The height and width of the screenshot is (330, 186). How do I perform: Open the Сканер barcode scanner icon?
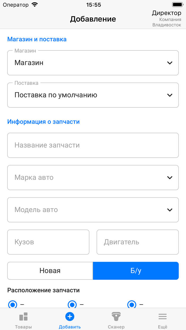(116, 316)
